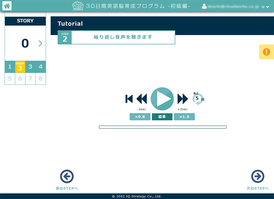
Task: Click the あと5回 repeat counter icon
Action: pyautogui.click(x=197, y=99)
